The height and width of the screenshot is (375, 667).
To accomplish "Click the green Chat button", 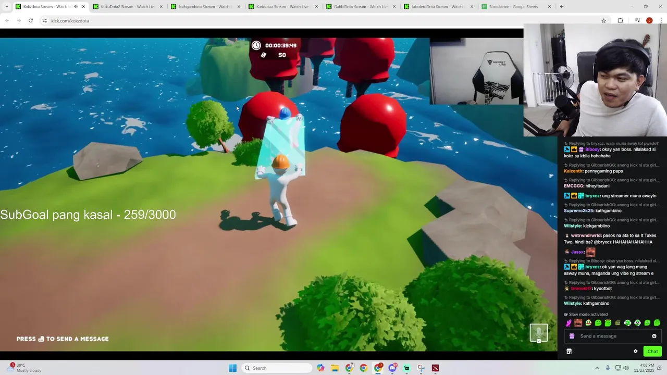I will point(652,352).
